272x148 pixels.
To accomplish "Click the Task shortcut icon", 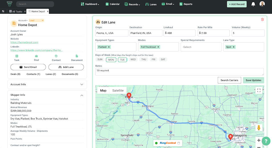I will 17,56.
